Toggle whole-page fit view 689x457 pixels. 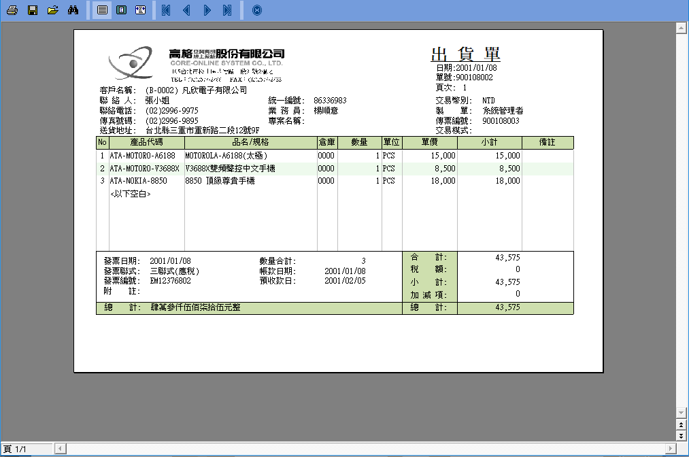(x=121, y=10)
